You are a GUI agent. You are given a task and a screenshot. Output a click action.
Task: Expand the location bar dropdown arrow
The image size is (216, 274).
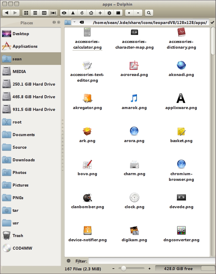(74, 22)
